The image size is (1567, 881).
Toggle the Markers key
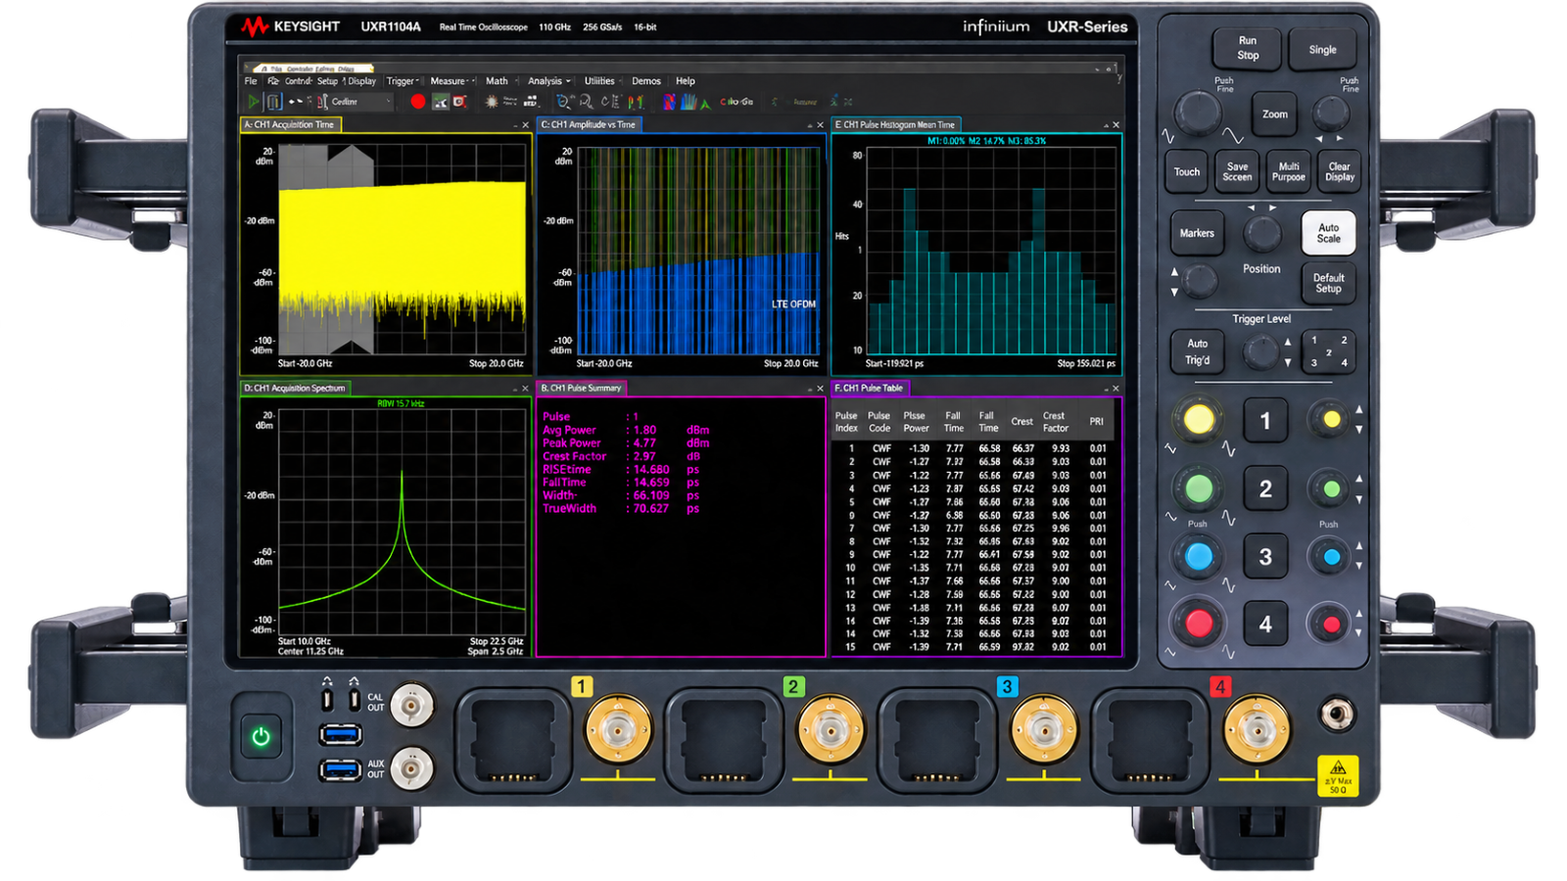tap(1197, 234)
